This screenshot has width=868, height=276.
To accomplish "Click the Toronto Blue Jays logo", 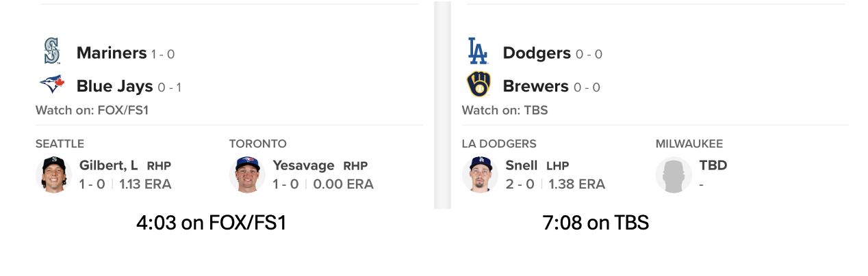I will pos(51,86).
